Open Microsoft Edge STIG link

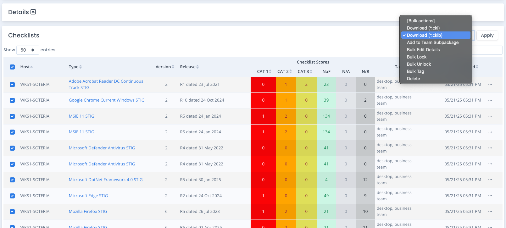click(88, 196)
